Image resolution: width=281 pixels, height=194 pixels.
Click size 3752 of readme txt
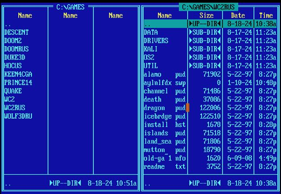[x=214, y=167]
